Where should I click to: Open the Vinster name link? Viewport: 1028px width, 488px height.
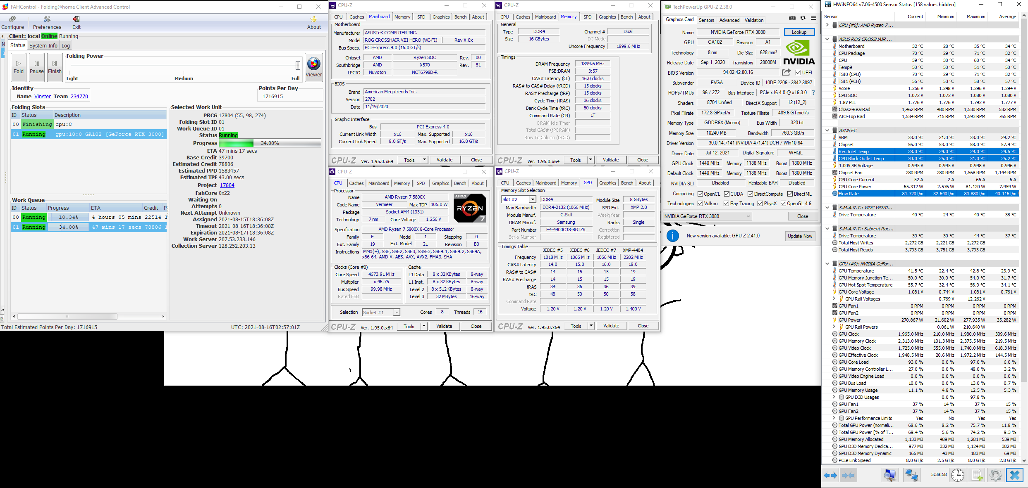click(42, 96)
